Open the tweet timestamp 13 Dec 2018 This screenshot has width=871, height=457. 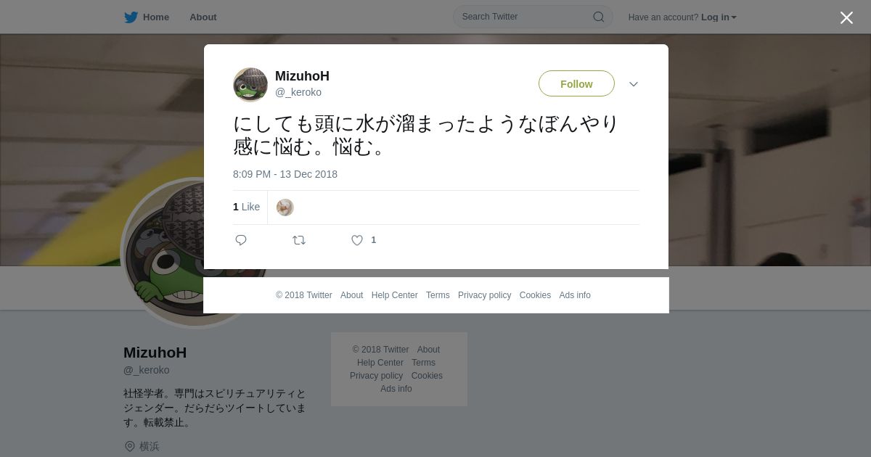285,174
